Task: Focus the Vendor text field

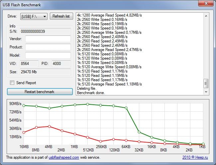Action: 48,39
